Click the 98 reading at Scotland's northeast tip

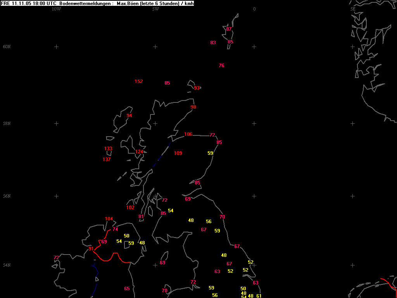point(193,107)
